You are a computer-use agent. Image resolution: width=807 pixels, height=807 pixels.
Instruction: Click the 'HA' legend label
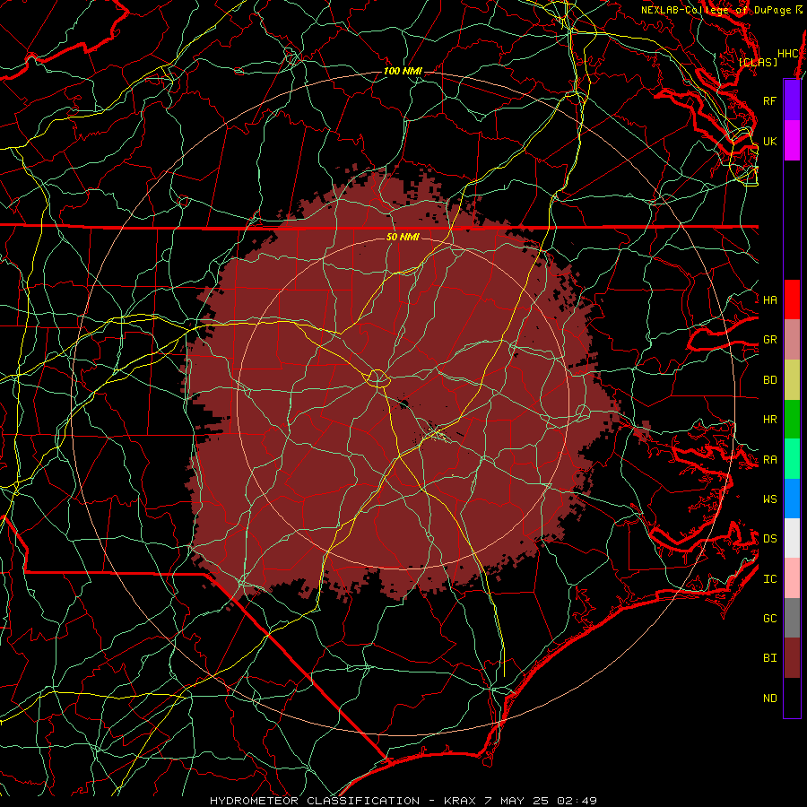click(x=769, y=299)
